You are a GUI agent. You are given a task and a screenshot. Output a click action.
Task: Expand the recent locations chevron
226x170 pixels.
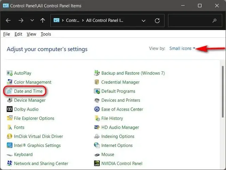(32, 20)
